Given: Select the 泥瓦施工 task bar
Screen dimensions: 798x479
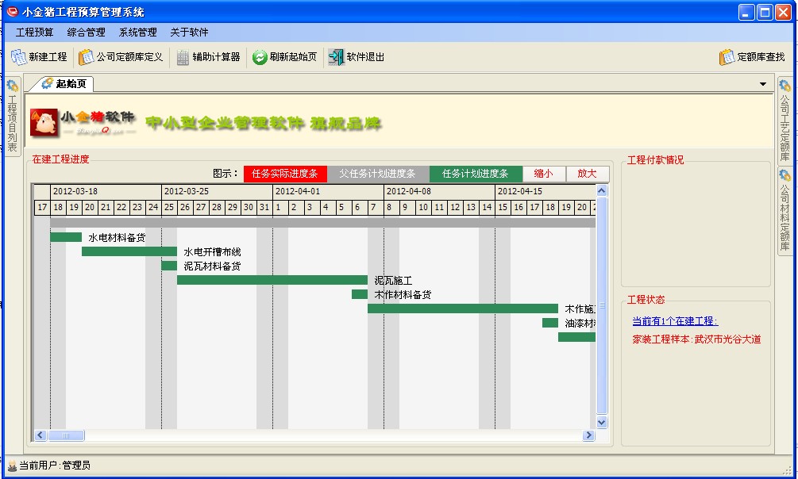Looking at the screenshot, I should [x=272, y=280].
